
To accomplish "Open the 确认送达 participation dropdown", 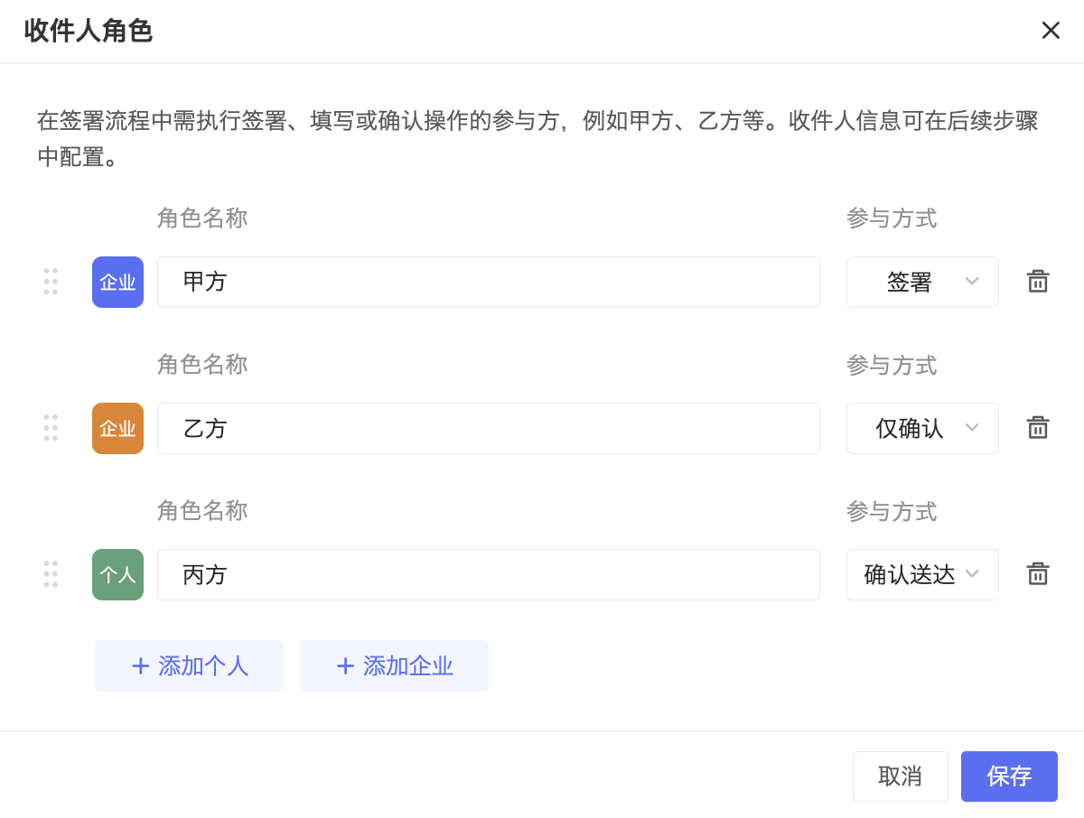I will (921, 574).
